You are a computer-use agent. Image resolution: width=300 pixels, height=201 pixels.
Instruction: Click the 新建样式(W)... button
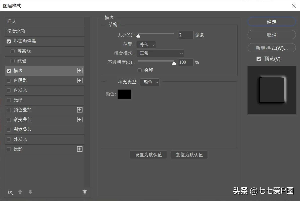point(272,48)
